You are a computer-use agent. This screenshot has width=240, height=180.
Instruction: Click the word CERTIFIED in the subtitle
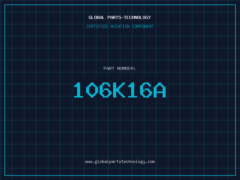[x=97, y=27]
